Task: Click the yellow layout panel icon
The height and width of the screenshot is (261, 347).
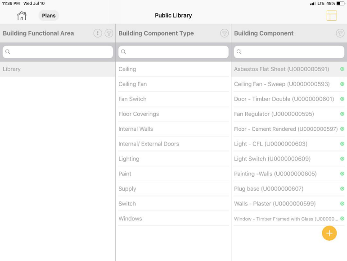Action: [x=331, y=16]
